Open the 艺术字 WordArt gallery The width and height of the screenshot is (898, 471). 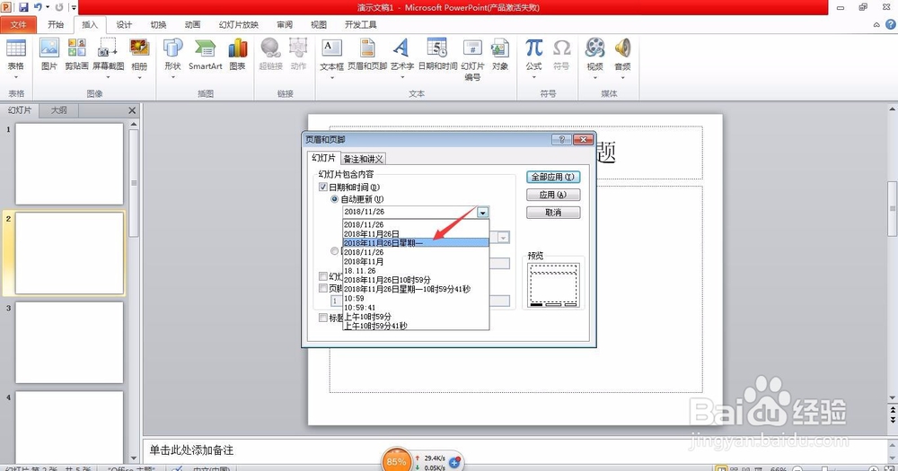402,59
